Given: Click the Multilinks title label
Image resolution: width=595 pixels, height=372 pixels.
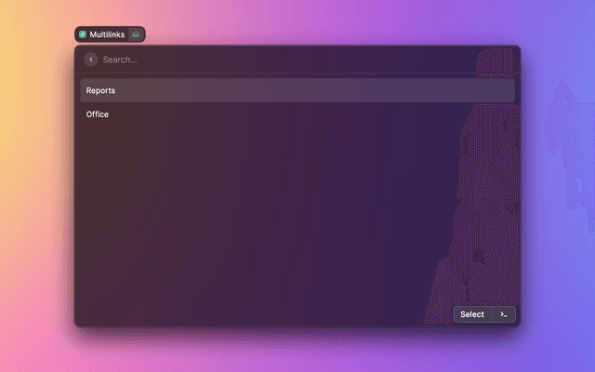Looking at the screenshot, I should point(107,34).
